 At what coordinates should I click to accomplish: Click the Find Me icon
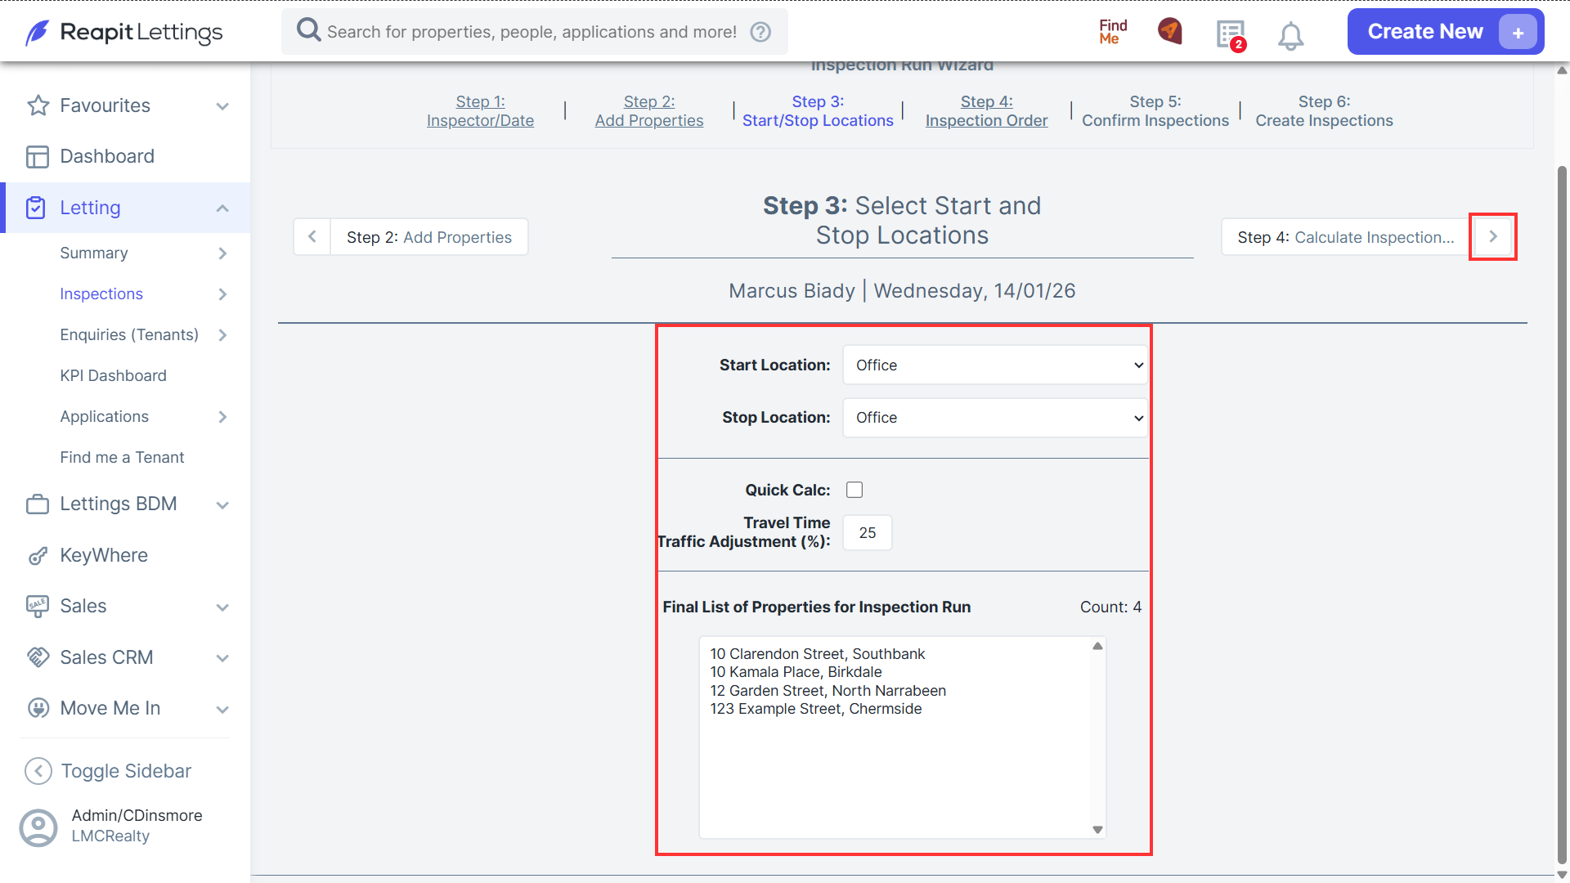point(1113,32)
